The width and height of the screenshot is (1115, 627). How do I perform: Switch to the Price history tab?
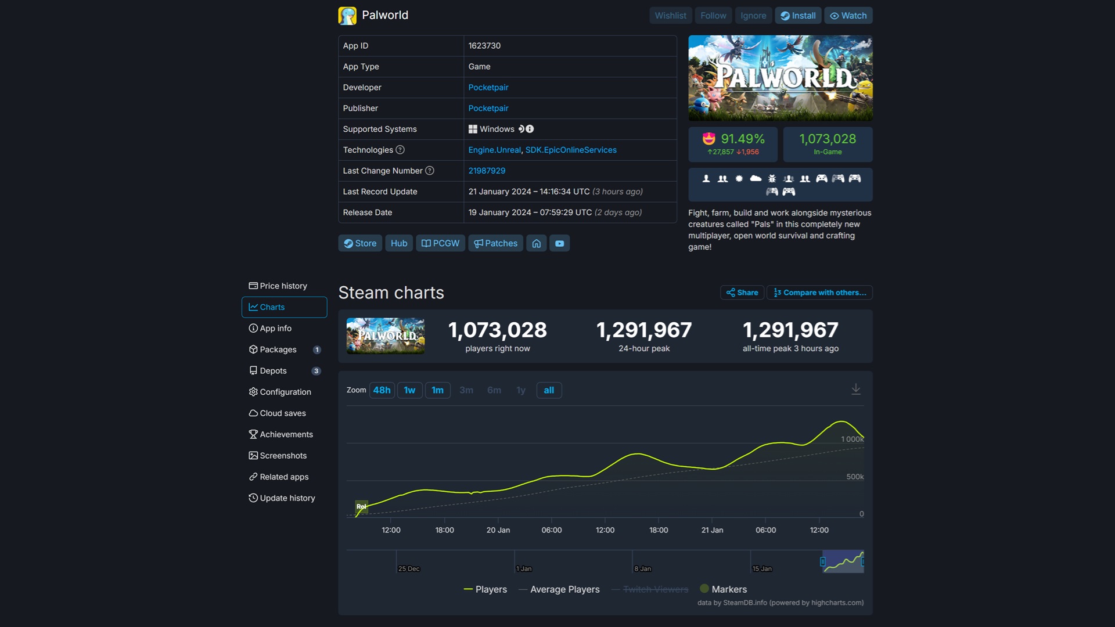(x=283, y=286)
